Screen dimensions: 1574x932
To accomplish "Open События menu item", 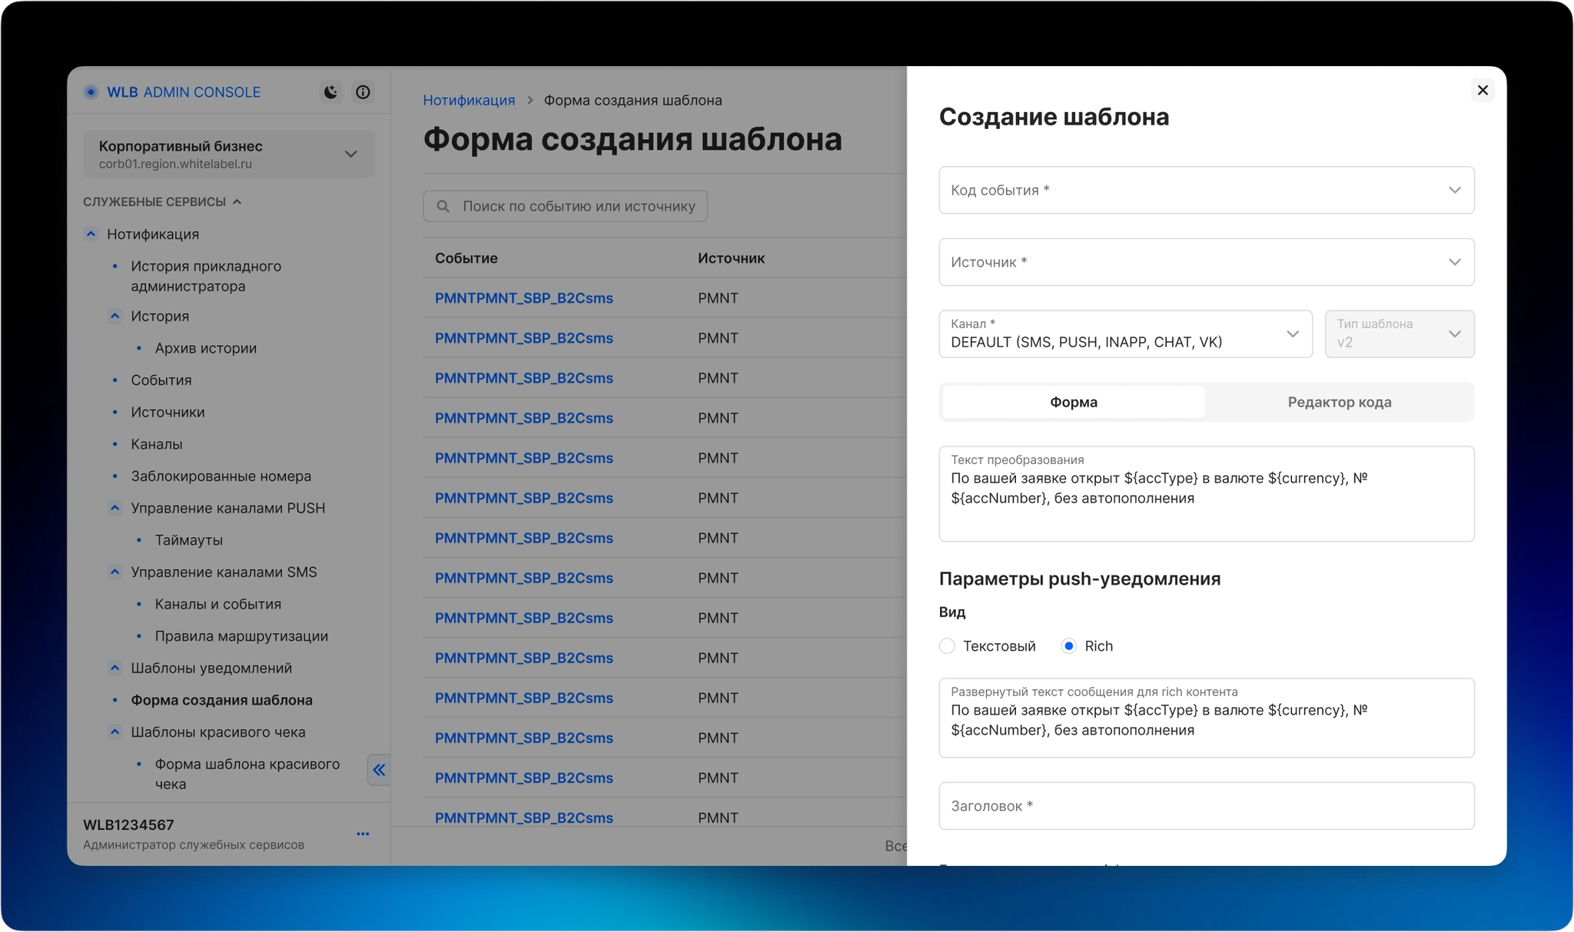I will click(161, 380).
